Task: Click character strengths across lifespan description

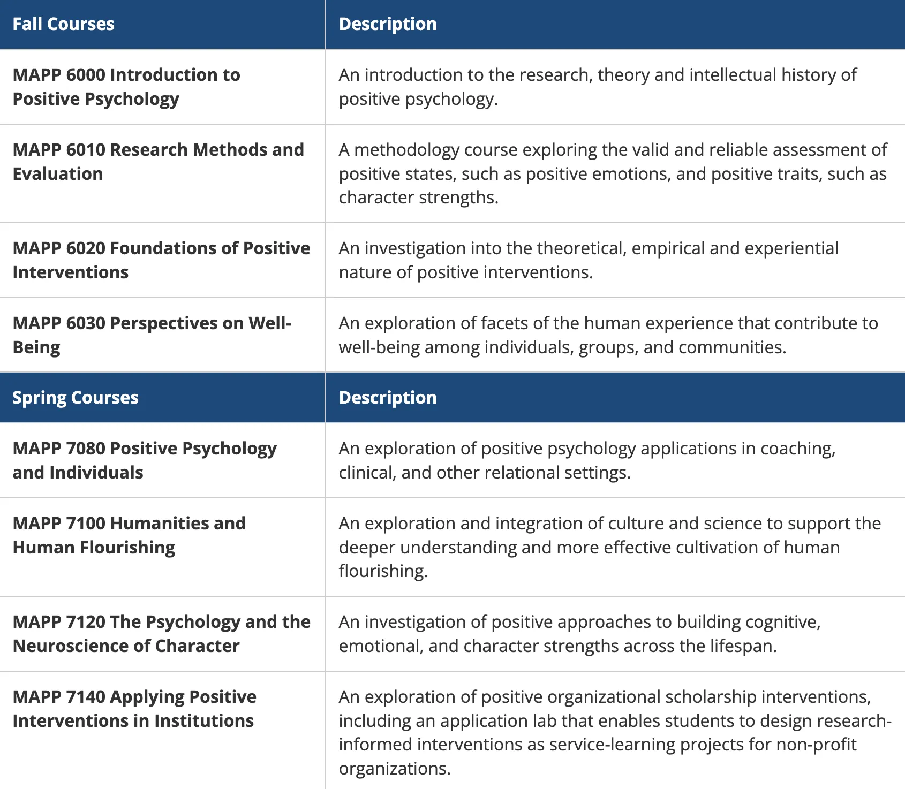Action: coord(579,634)
